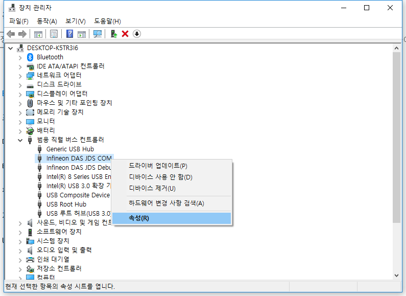
Task: Select Infineon DAS JDS Debug device
Action: [x=79, y=168]
